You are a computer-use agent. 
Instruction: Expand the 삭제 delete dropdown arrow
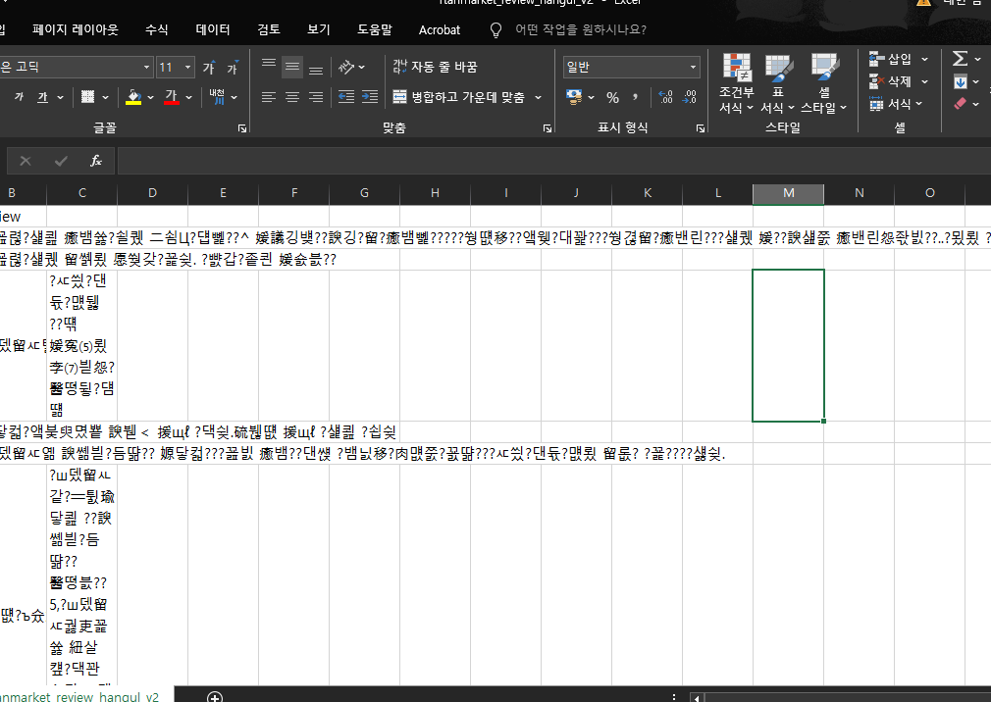924,81
